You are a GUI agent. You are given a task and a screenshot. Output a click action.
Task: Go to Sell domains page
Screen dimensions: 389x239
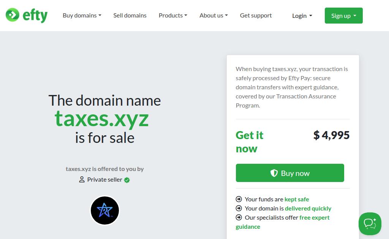(130, 16)
